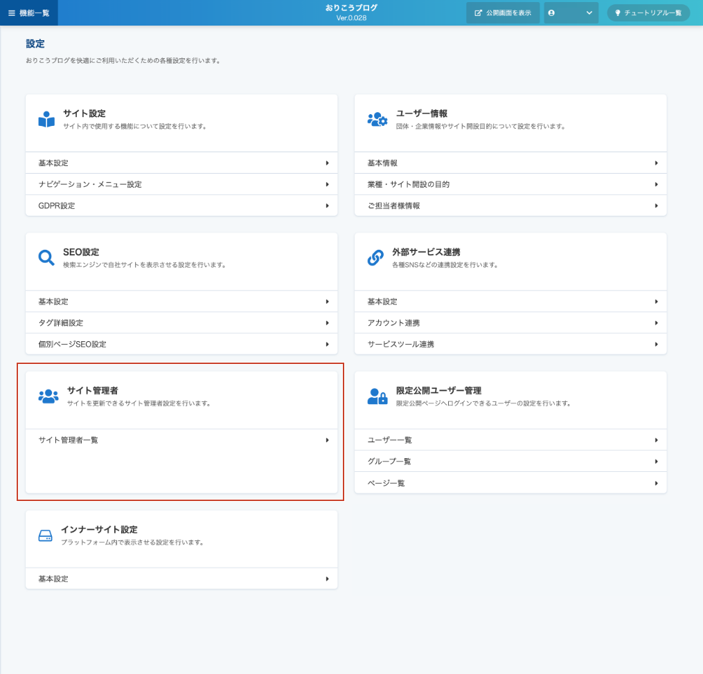The height and width of the screenshot is (674, 703).
Task: Open グループ一覧 in 限定公開ユーザー管理
Action: click(510, 462)
